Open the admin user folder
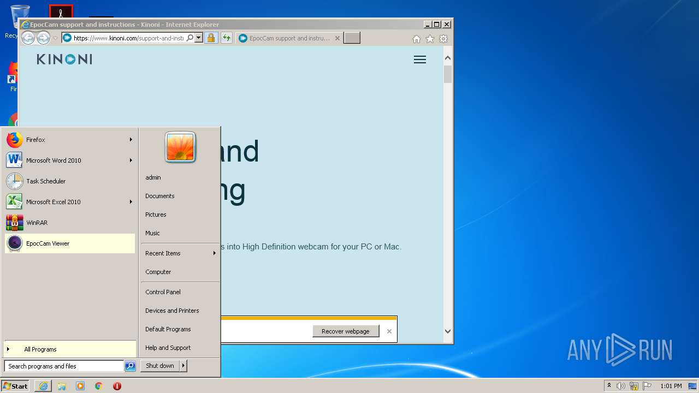 pos(180,177)
